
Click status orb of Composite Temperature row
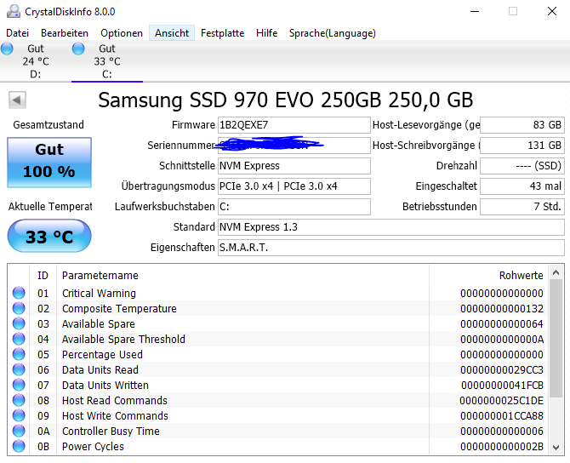pyautogui.click(x=19, y=308)
